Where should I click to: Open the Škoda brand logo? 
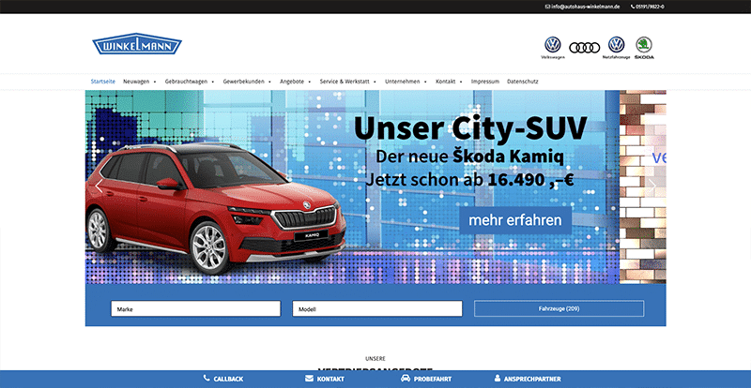[644, 48]
